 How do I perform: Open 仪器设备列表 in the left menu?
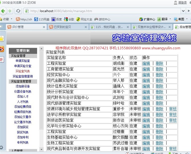pos(23,91)
